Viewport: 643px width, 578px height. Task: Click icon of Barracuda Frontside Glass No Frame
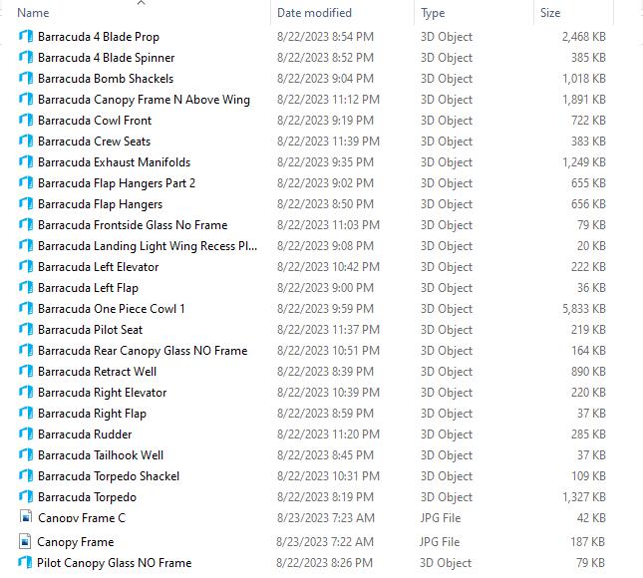click(26, 224)
